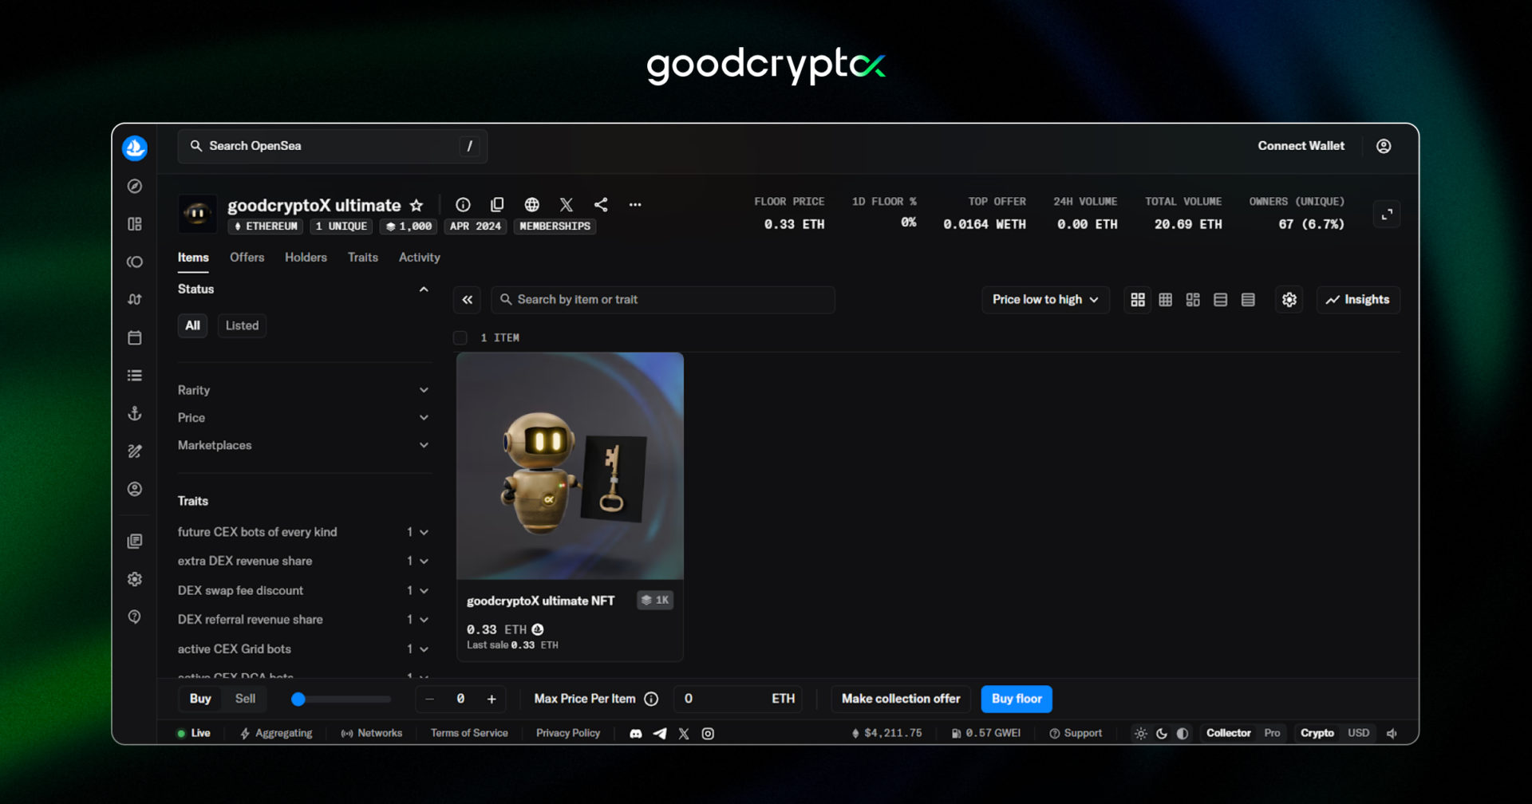Open the Discord icon in the footer
1532x804 pixels.
point(636,734)
